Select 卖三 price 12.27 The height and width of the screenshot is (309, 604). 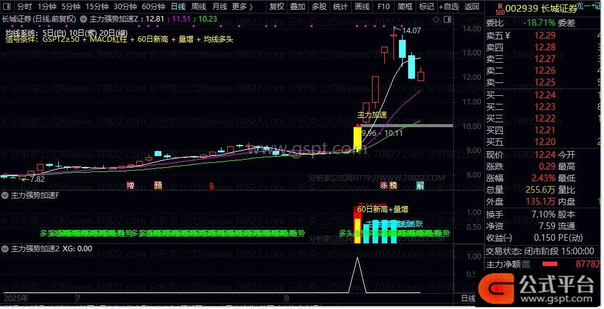pos(544,58)
